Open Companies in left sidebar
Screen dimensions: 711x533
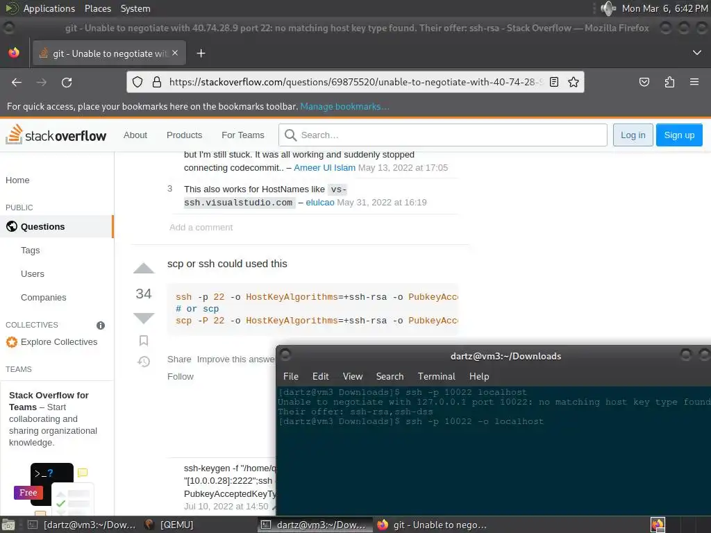(44, 297)
